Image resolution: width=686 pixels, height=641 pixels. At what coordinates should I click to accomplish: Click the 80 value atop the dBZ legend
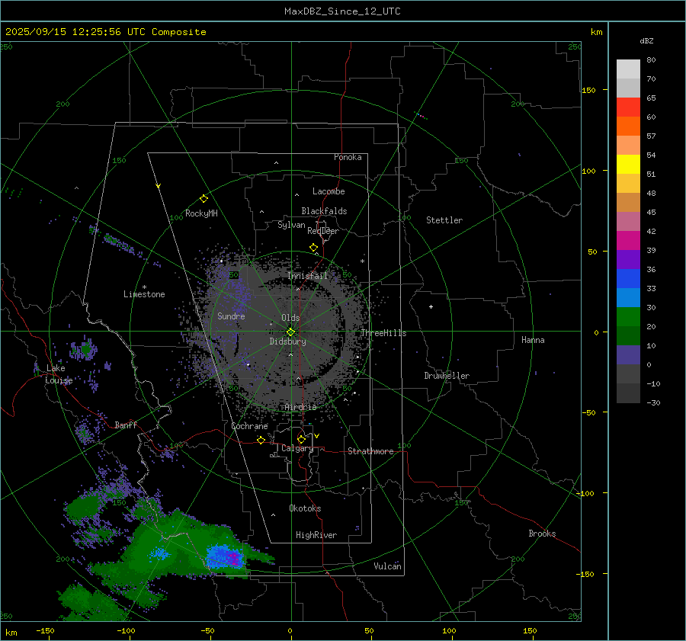tap(651, 60)
